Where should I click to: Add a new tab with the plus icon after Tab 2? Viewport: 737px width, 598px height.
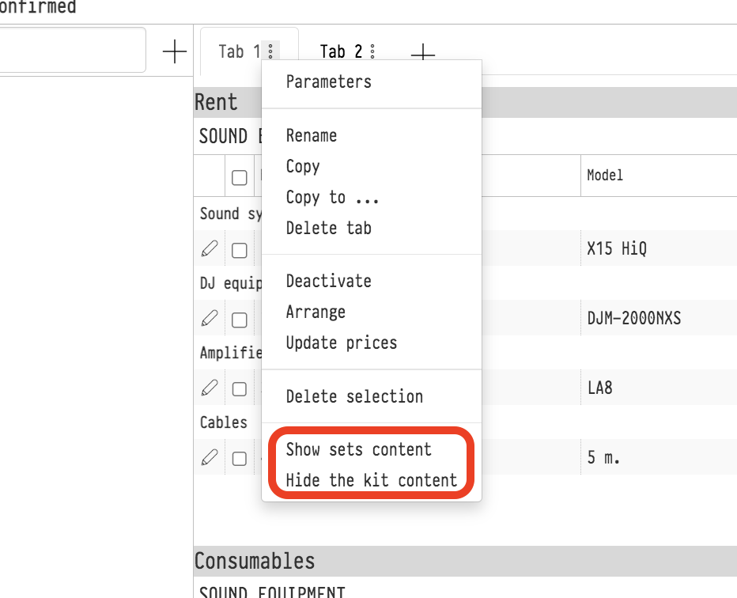click(x=423, y=53)
